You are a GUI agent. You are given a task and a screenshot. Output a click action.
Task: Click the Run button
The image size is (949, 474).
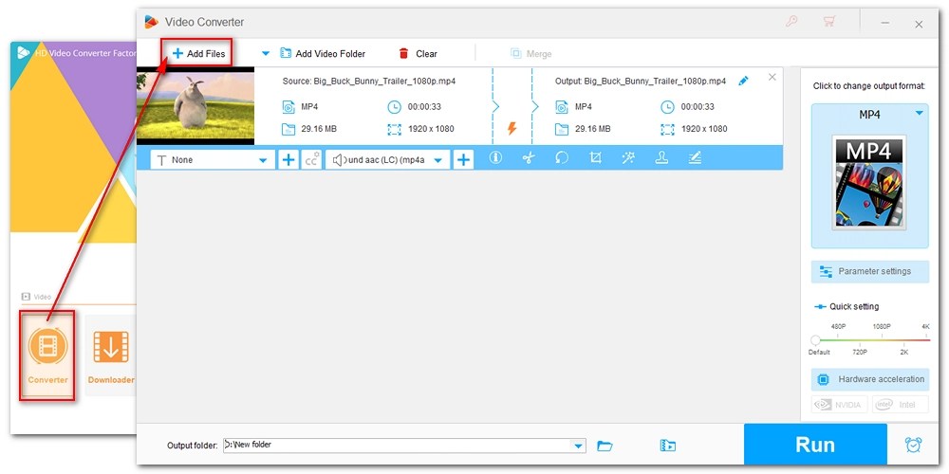click(815, 445)
